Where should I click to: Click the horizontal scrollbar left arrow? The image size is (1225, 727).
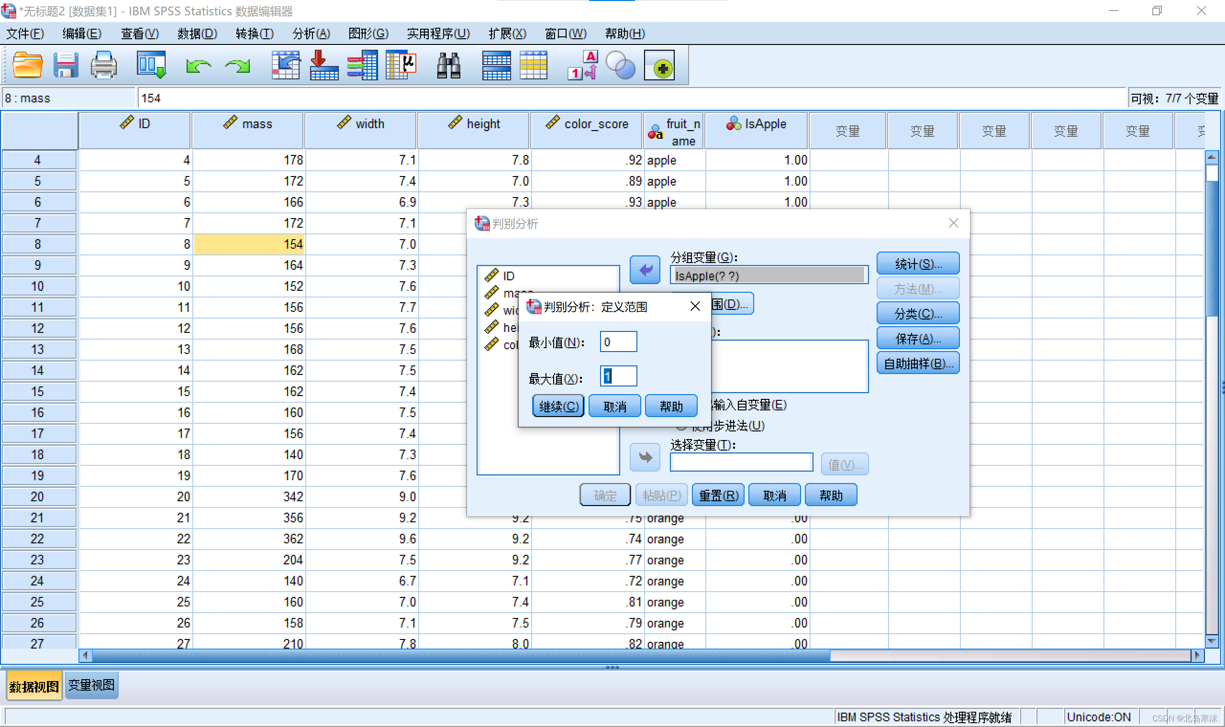pyautogui.click(x=85, y=655)
